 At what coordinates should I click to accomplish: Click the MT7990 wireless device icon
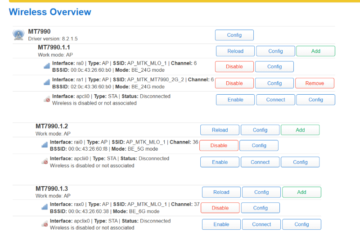coord(18,35)
